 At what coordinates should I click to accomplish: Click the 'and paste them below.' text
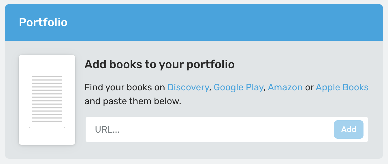pyautogui.click(x=133, y=101)
